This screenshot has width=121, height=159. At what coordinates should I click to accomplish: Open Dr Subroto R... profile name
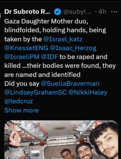tap(27, 12)
